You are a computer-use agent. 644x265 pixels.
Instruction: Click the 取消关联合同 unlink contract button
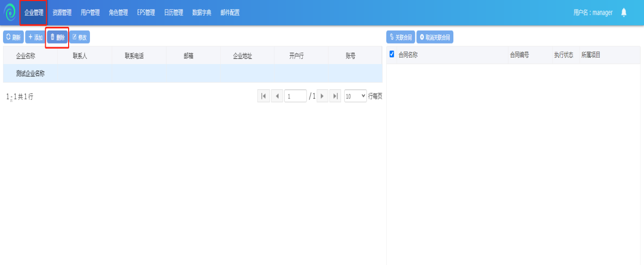(435, 37)
